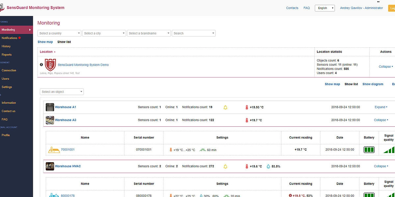395x197 pixels.
Task: Click the Warehouse A1 thumbnail image
Action: pyautogui.click(x=50, y=107)
